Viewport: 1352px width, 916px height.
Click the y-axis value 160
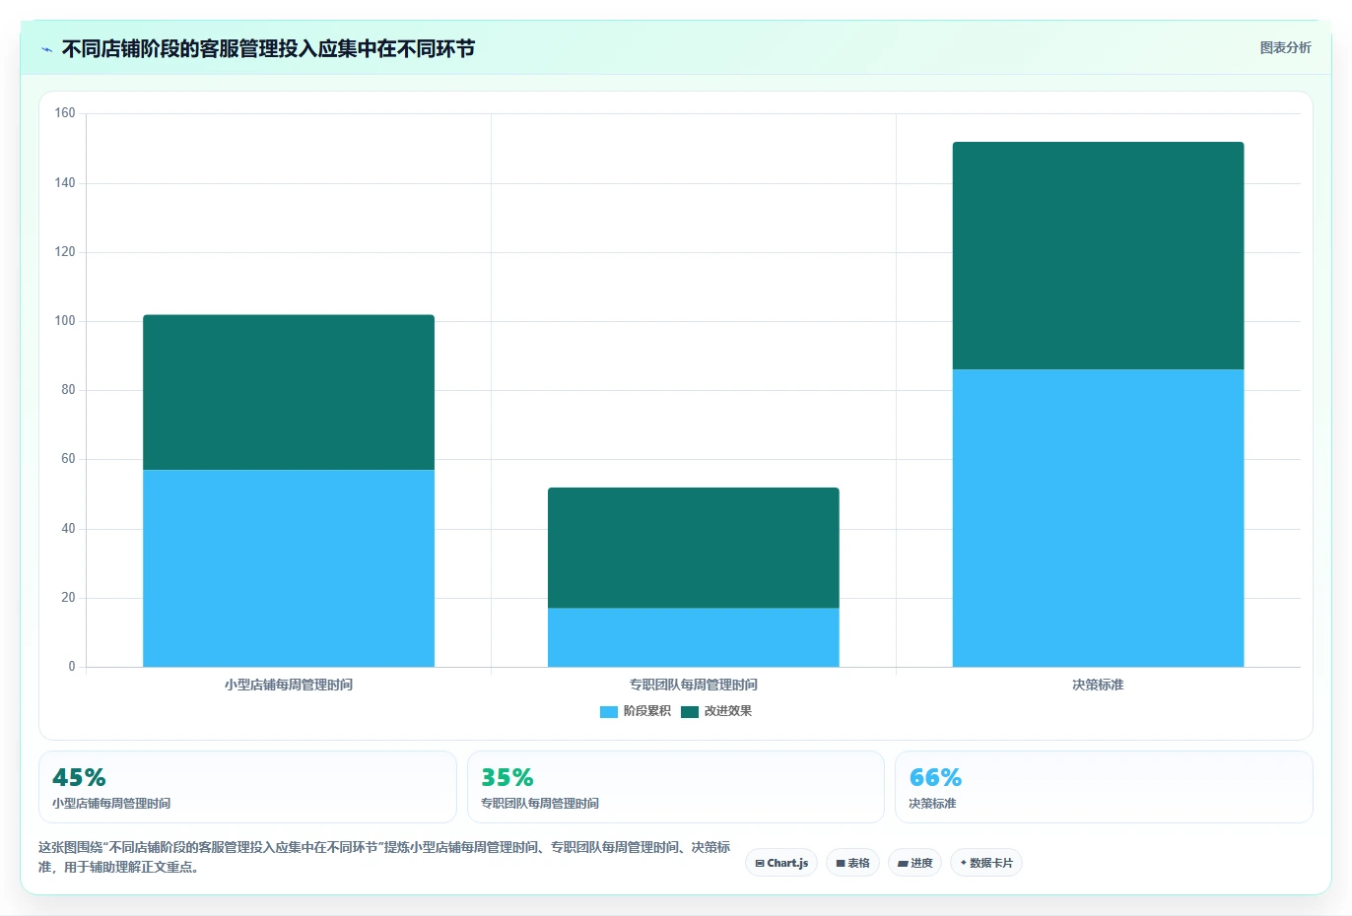pyautogui.click(x=65, y=113)
